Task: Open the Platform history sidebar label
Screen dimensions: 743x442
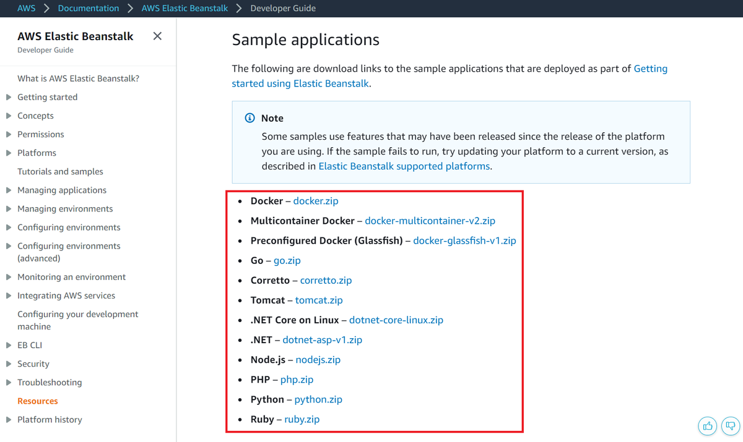Action: 50,419
